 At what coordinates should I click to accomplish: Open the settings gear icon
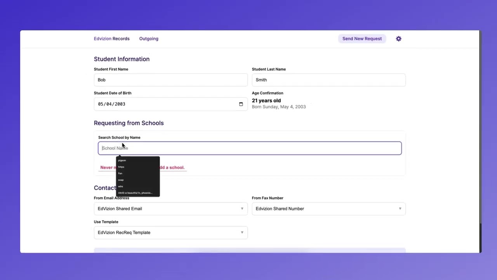(398, 39)
